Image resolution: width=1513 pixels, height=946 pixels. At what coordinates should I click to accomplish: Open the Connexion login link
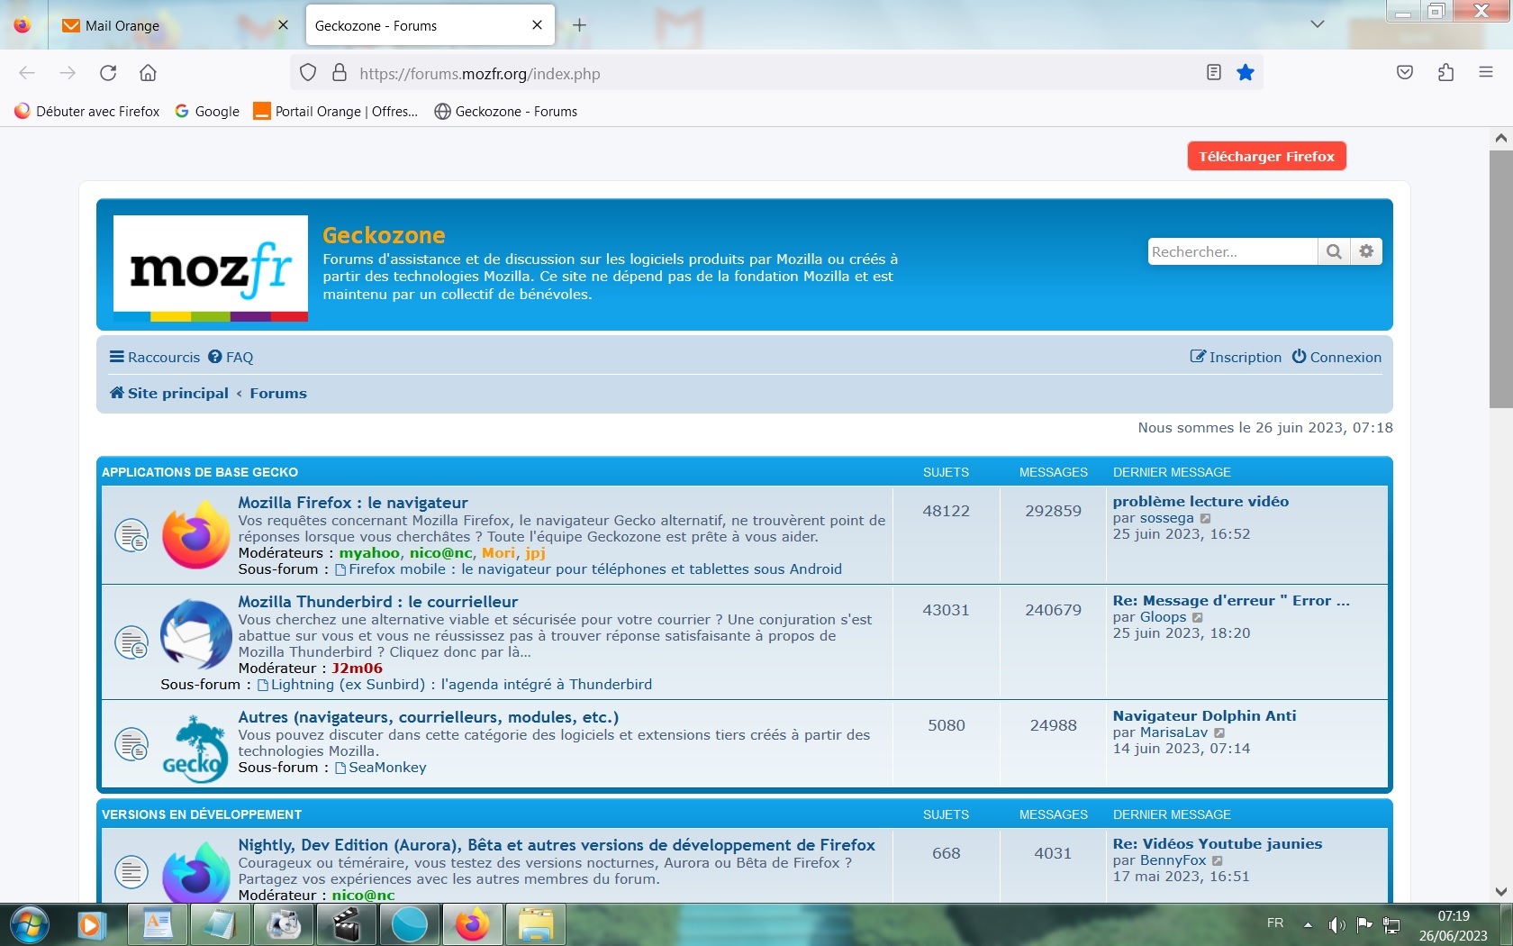pyautogui.click(x=1336, y=357)
